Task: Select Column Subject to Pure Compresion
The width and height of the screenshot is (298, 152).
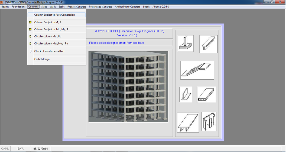Action: pyautogui.click(x=57, y=15)
